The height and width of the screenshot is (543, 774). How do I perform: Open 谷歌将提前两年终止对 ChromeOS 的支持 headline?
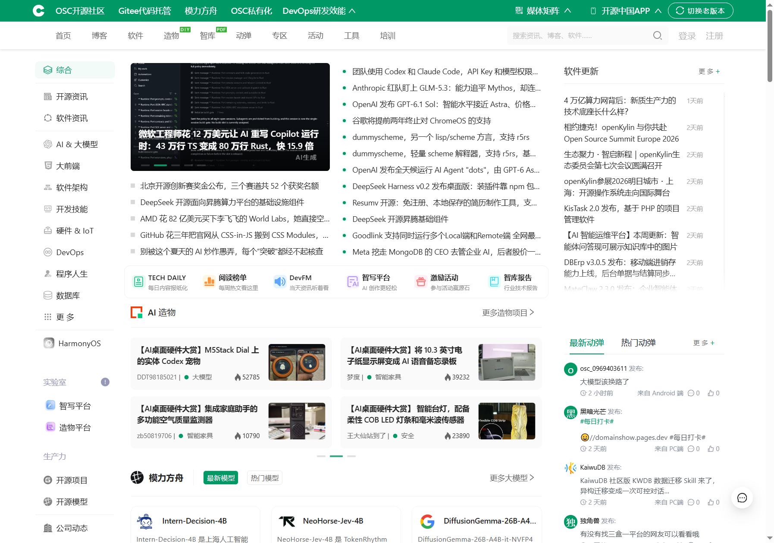coord(422,121)
